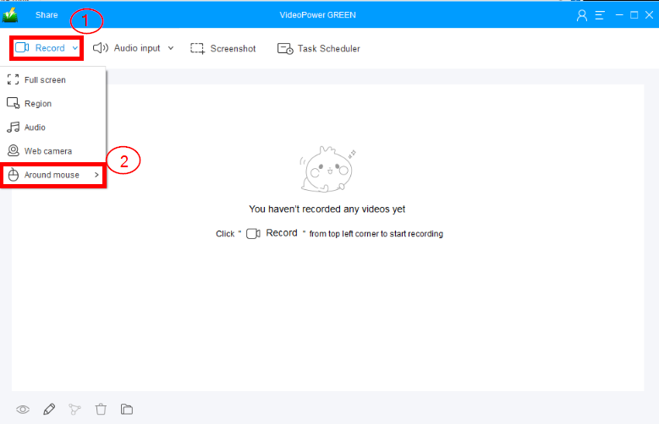Click the empty-state mascot illustration
The width and height of the screenshot is (659, 424).
click(328, 169)
